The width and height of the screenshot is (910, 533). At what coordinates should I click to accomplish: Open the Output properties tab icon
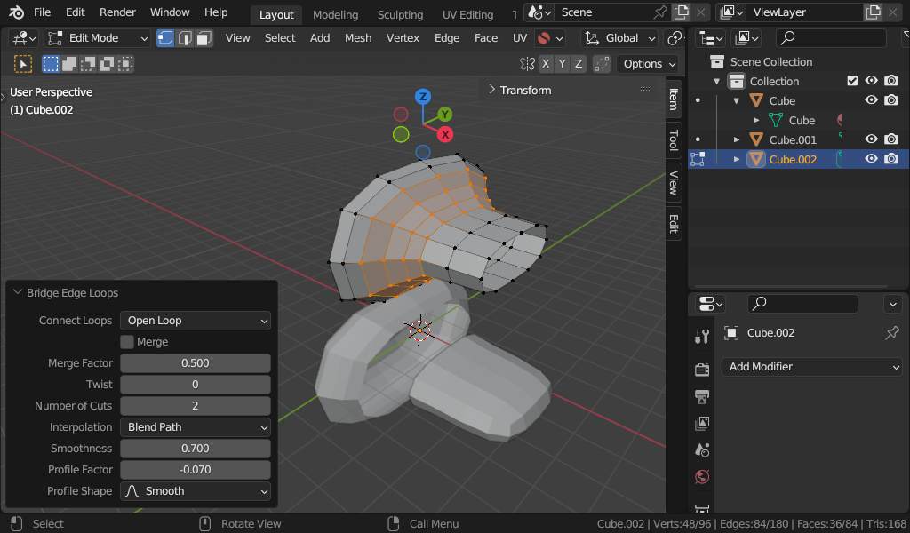[x=702, y=397]
